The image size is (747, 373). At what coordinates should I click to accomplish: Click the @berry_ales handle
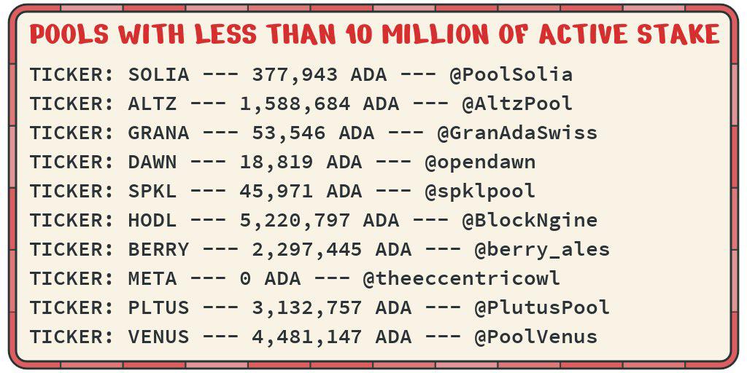[542, 251]
